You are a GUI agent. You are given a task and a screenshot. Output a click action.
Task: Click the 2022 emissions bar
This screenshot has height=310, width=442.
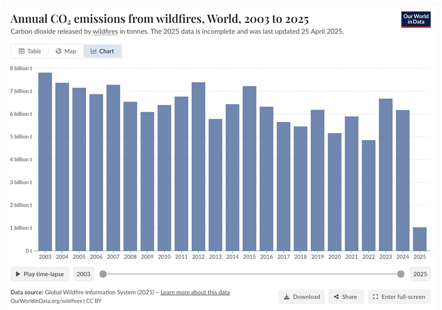(369, 195)
